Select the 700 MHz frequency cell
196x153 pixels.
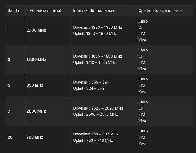[x=35, y=137]
